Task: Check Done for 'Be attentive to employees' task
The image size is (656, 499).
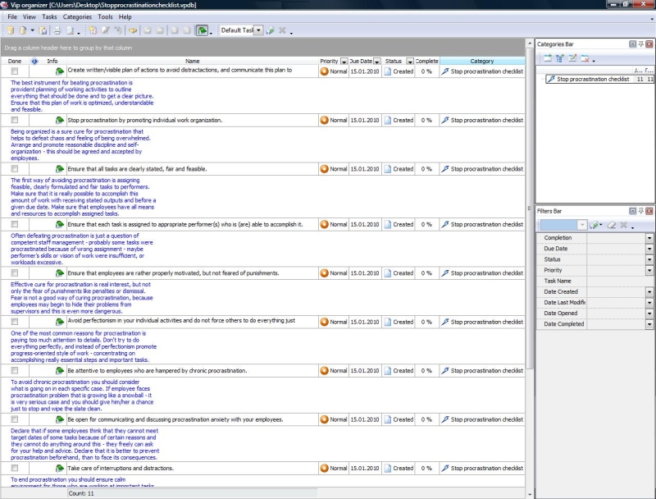Action: tap(15, 370)
